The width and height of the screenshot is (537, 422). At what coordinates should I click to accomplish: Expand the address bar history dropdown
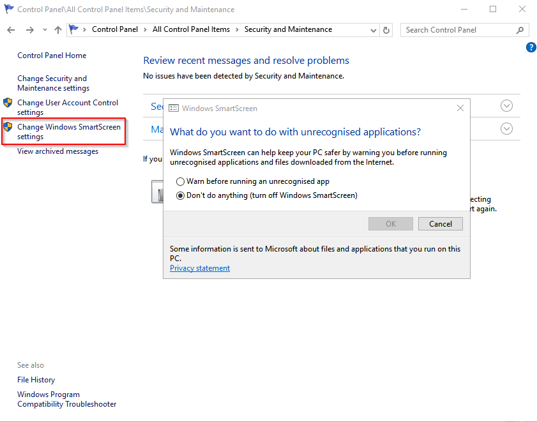point(374,30)
